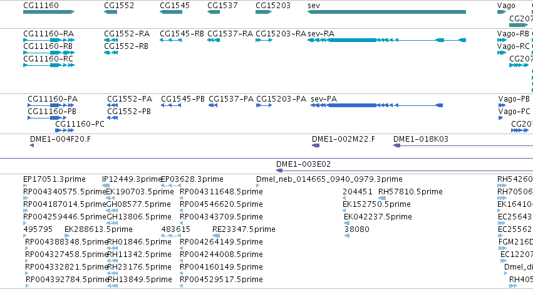The width and height of the screenshot is (533, 289).
Task: Click the CG11160 gene name label
Action: click(41, 6)
